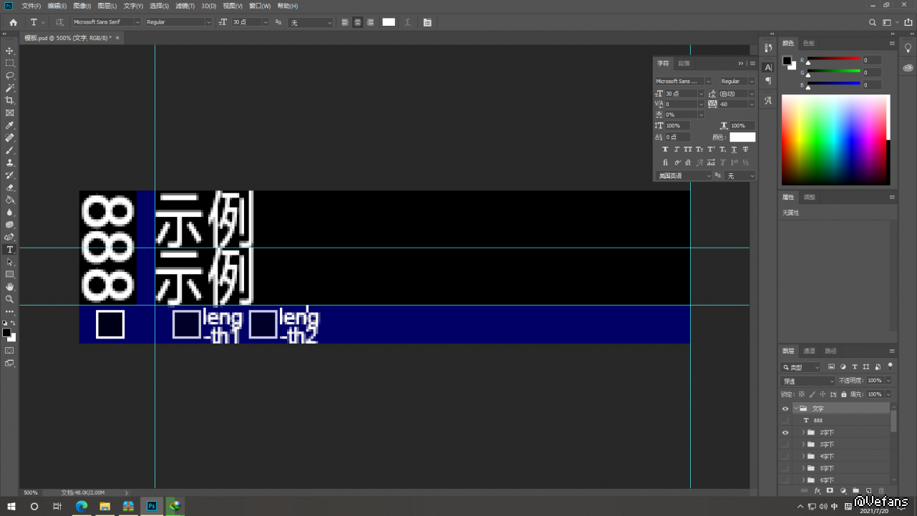Select the Rectangular Marquee tool
The height and width of the screenshot is (516, 917).
[10, 63]
